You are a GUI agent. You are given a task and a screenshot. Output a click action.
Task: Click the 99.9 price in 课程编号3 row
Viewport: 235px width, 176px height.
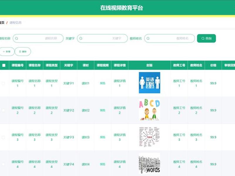click(213, 137)
